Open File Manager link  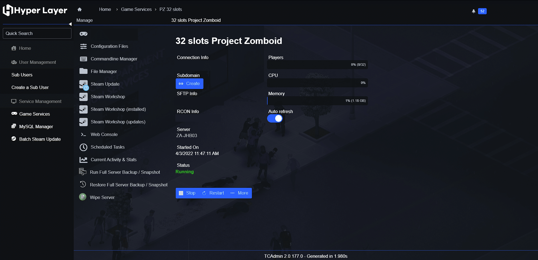pos(104,71)
